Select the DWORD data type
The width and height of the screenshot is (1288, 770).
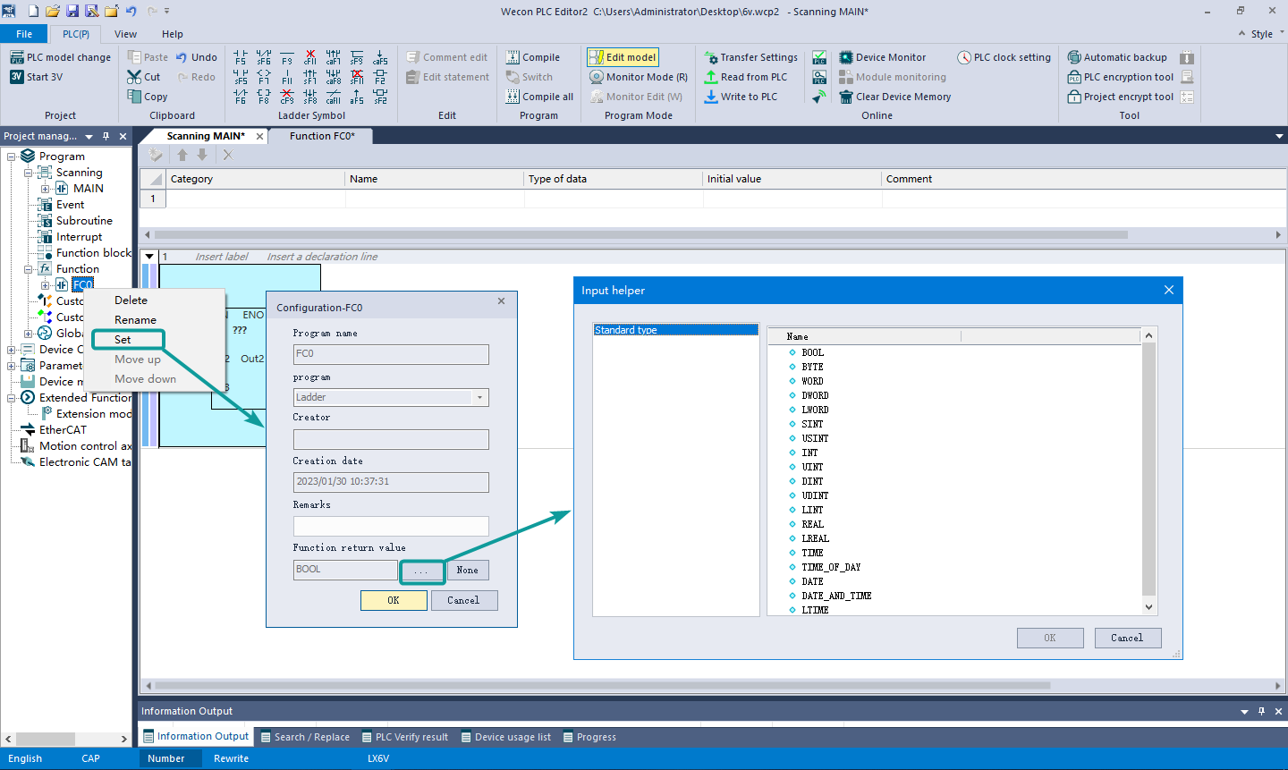click(x=815, y=395)
